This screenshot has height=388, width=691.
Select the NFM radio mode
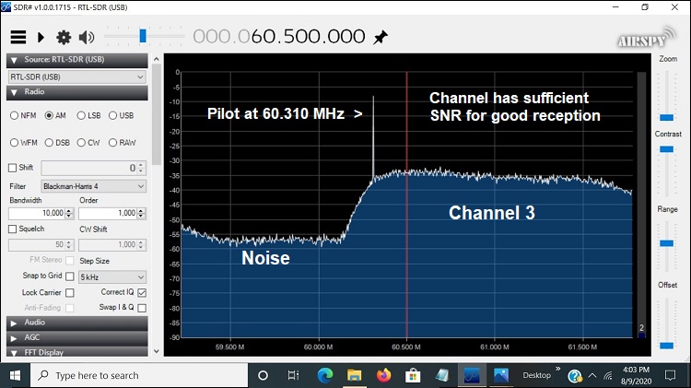click(x=15, y=116)
